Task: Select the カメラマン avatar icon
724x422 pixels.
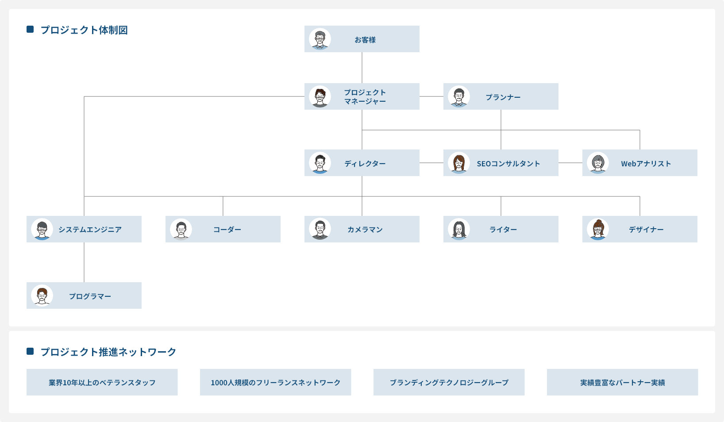Action: 320,229
